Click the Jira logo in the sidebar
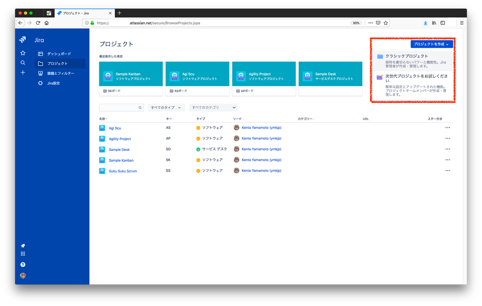 pos(23,40)
